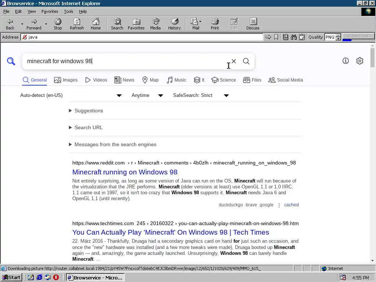Switch to the News search tab
Viewport: 376px width, 282px height.
click(x=124, y=80)
